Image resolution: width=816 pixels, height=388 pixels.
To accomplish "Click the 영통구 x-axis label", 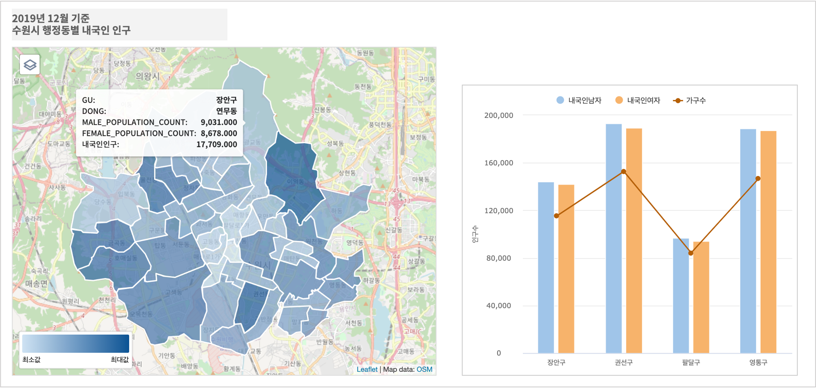I will [x=758, y=362].
